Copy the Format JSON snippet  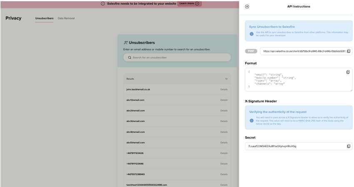point(348,72)
